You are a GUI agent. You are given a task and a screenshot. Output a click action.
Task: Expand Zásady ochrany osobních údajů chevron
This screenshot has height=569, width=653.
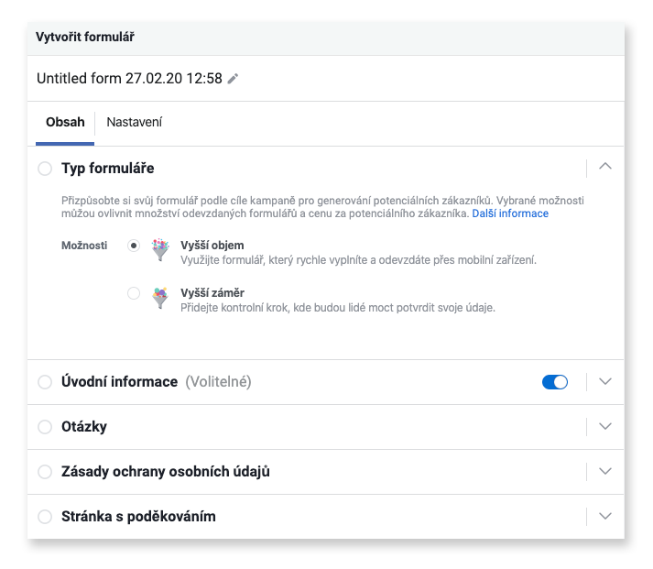(605, 471)
